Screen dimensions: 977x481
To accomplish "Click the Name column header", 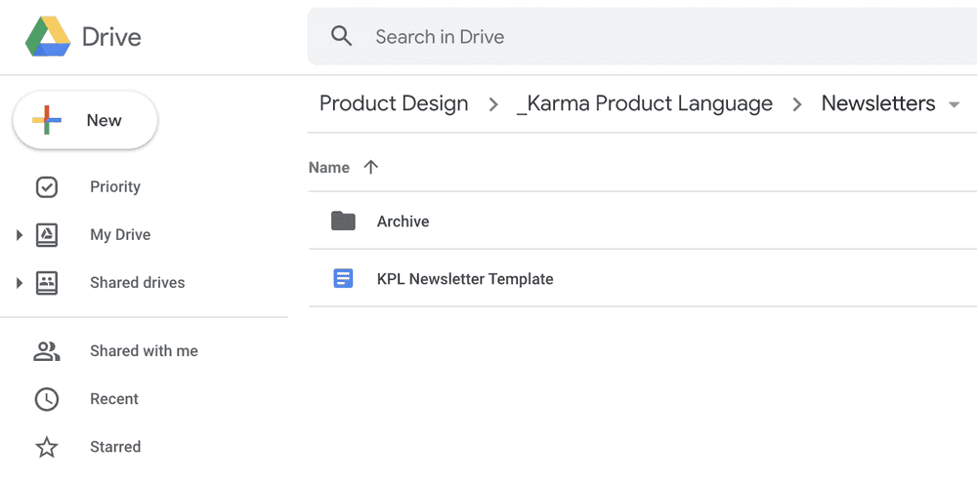I will tap(329, 168).
